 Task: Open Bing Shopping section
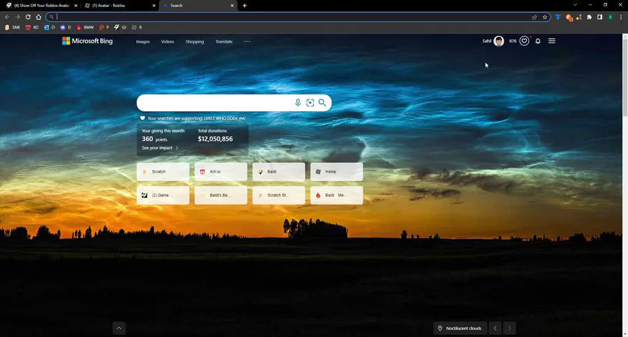[x=195, y=42]
